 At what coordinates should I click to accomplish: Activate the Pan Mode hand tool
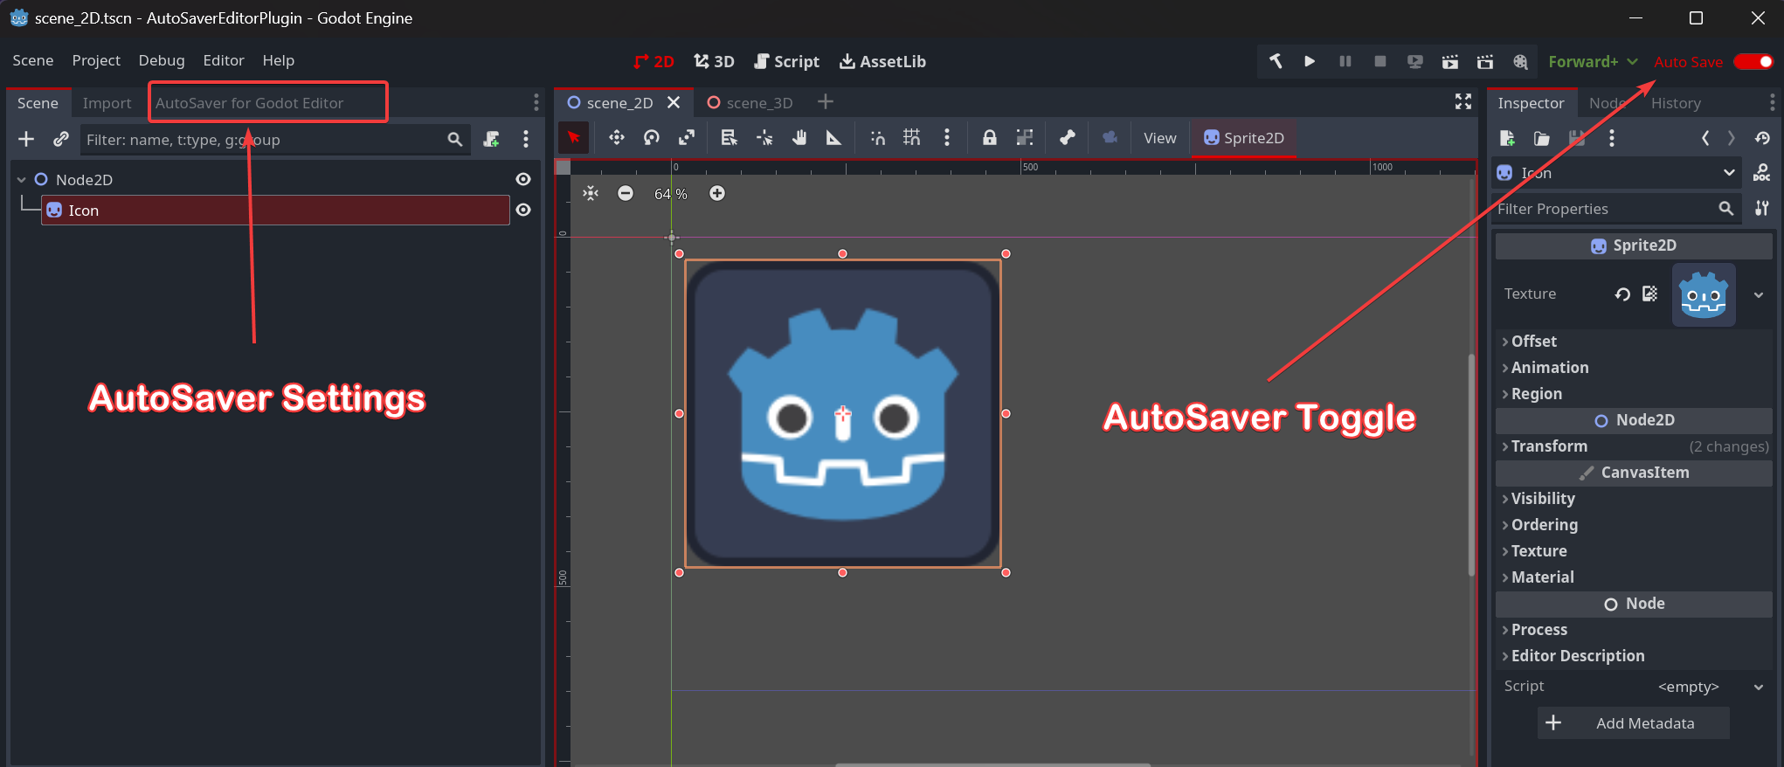click(799, 138)
